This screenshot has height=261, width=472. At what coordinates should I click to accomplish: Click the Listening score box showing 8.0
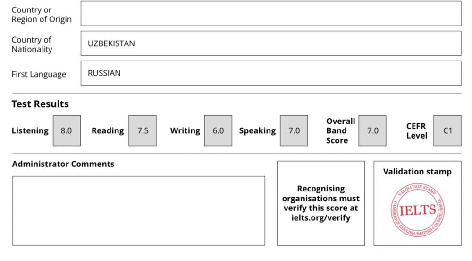coord(67,130)
